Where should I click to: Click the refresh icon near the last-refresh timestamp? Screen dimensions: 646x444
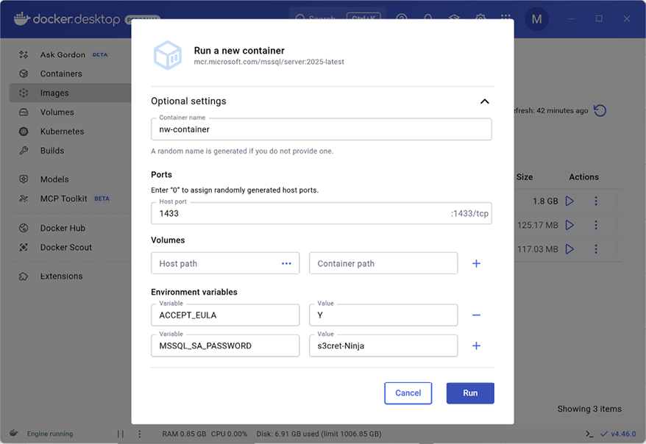point(600,110)
